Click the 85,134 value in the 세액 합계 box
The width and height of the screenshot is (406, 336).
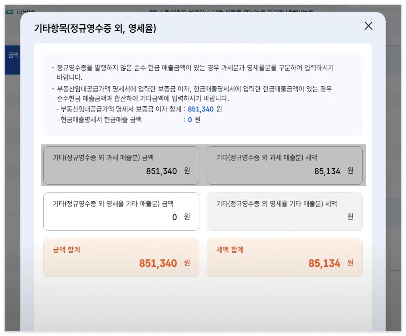325,263
